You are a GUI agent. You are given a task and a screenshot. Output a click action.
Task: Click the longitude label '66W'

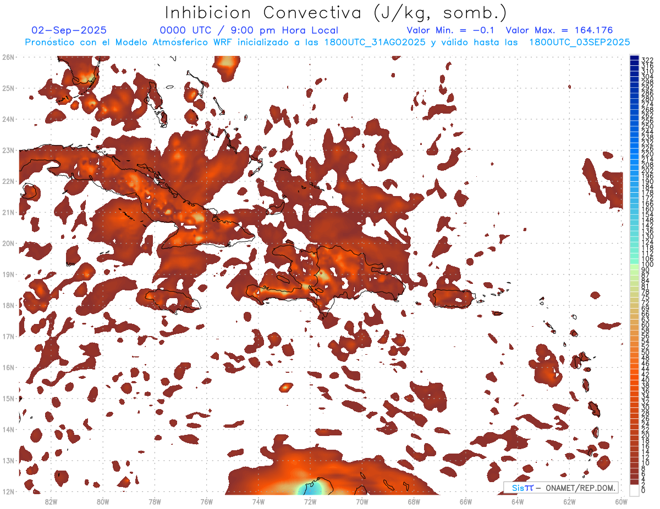pos(466,501)
